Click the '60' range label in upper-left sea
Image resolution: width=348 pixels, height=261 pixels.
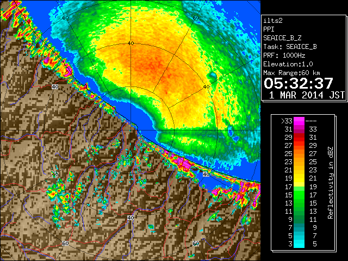(x=65, y=17)
